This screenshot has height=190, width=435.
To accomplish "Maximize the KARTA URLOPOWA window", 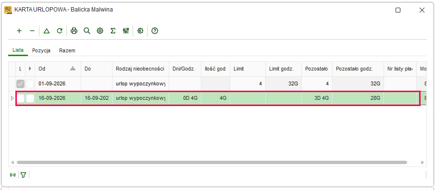I will coord(398,10).
